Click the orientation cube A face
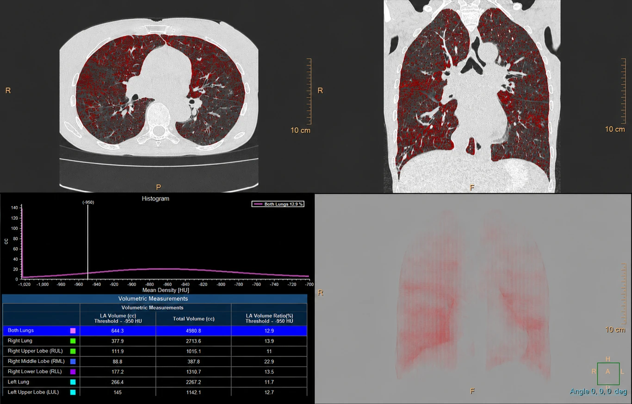This screenshot has width=632, height=404. (x=608, y=372)
